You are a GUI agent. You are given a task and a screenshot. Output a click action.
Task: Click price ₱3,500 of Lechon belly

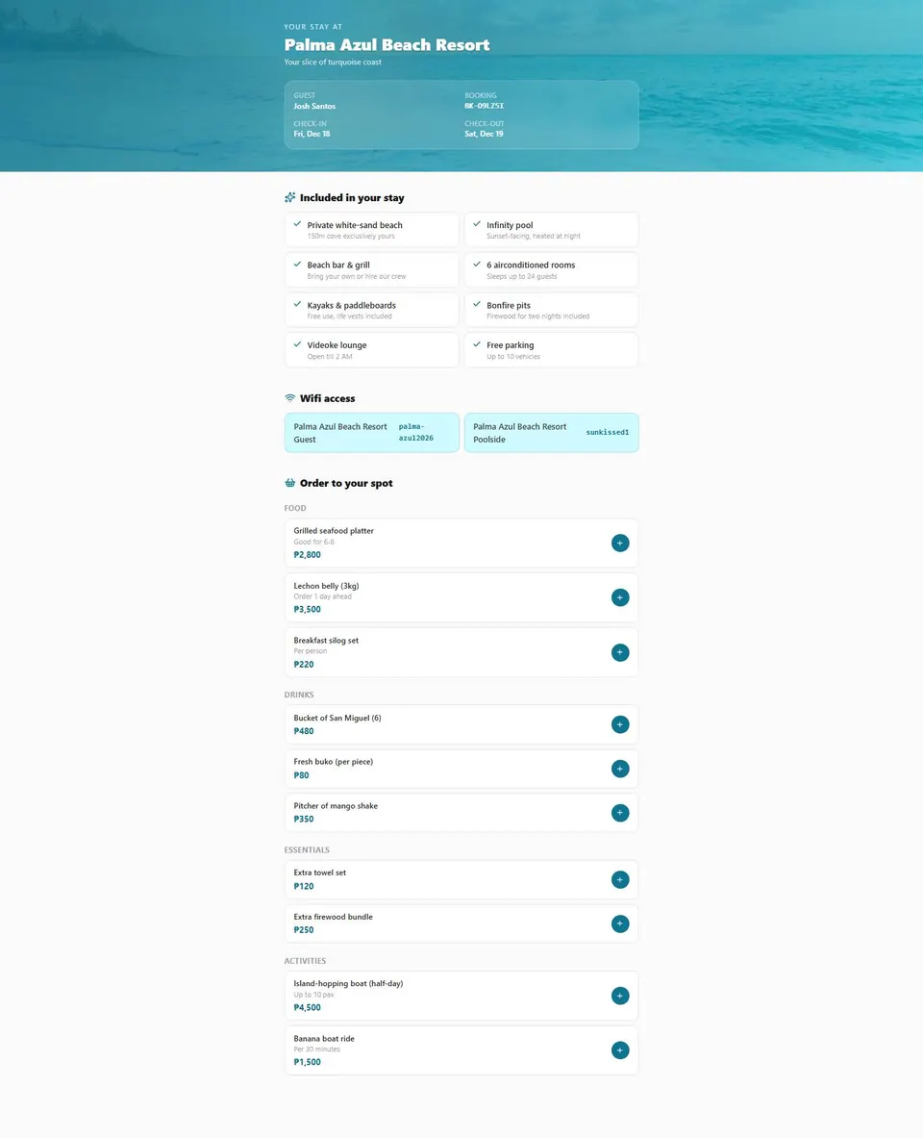[x=307, y=610]
